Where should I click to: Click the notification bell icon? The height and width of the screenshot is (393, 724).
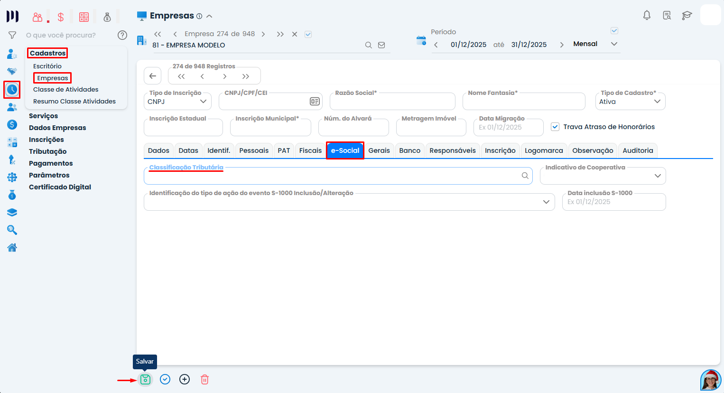tap(647, 15)
